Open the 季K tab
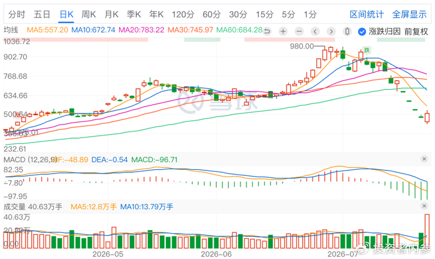The image size is (435, 259). tap(134, 14)
